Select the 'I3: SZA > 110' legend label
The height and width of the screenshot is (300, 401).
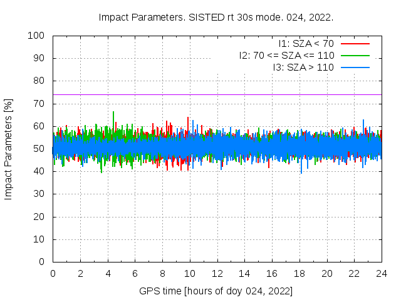(303, 67)
